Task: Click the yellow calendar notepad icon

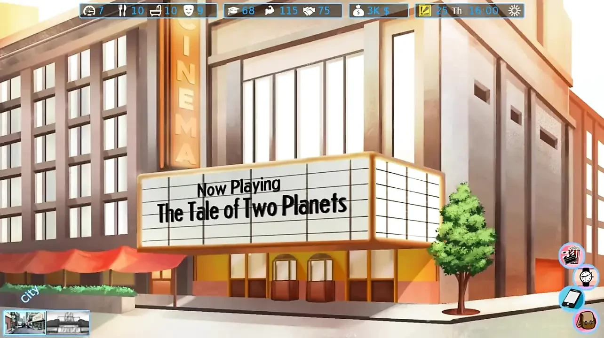Action: point(424,11)
